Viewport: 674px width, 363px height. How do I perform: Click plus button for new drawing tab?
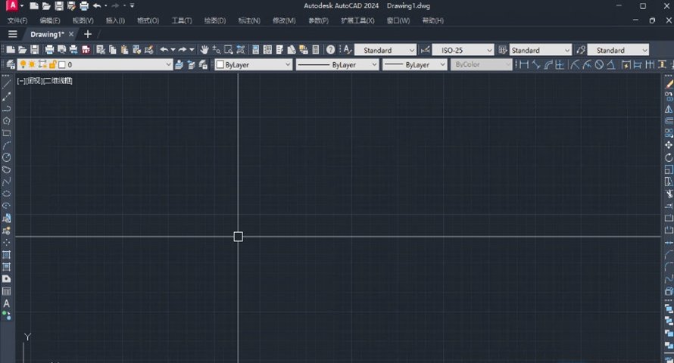coord(88,34)
